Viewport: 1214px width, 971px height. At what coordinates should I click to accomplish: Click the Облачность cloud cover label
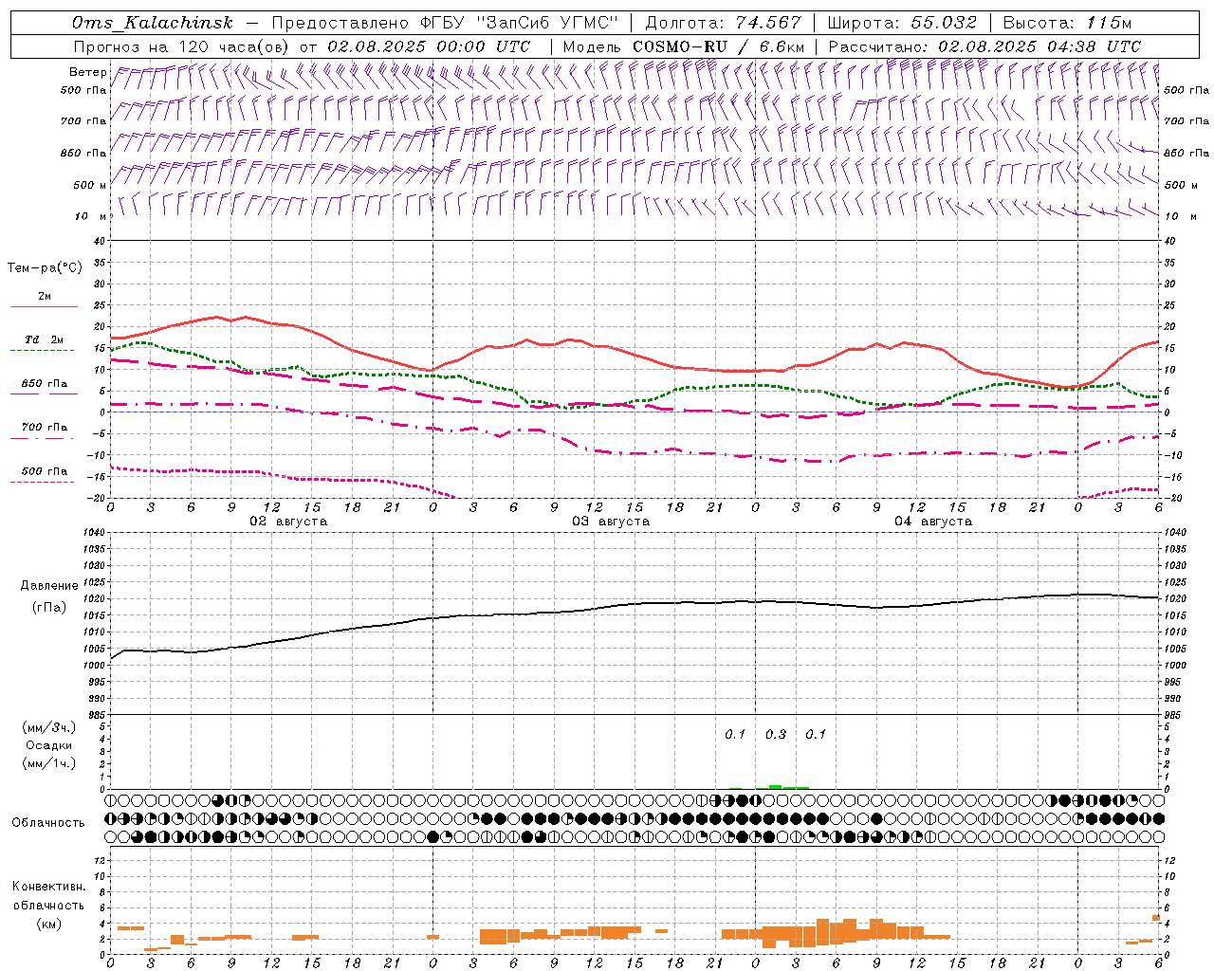(48, 822)
